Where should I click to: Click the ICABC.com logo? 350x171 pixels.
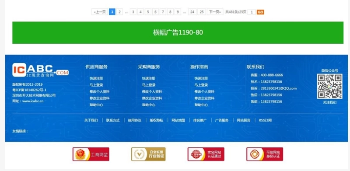40,70
